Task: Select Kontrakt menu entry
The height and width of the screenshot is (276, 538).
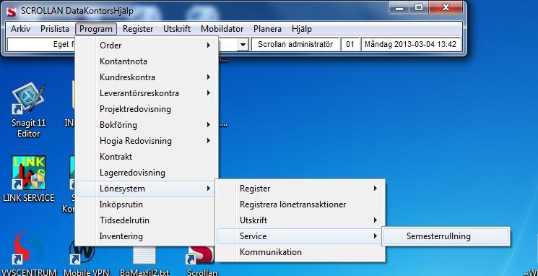Action: pos(147,157)
